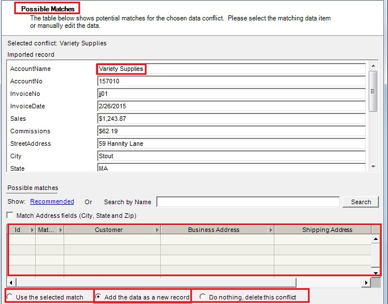
Task: Click the 'Imported record' label
Action: 31,54
